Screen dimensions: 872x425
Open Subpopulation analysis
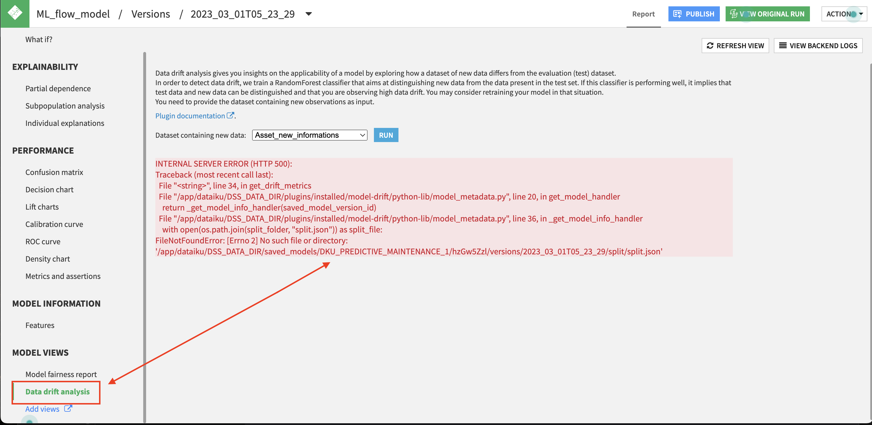pos(65,106)
